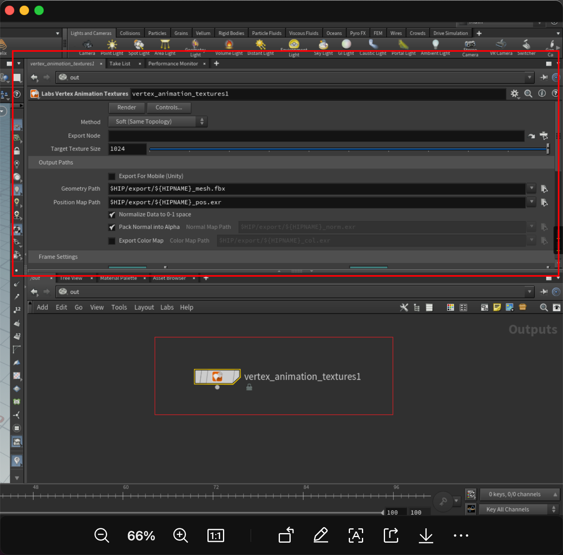
Task: Add a sticky note in network editor
Action: tap(497, 307)
